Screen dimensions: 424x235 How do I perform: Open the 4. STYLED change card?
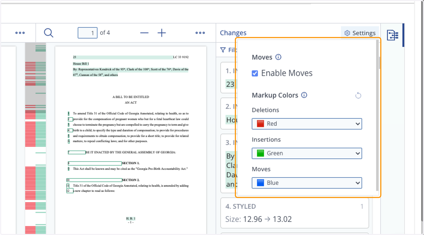295,213
